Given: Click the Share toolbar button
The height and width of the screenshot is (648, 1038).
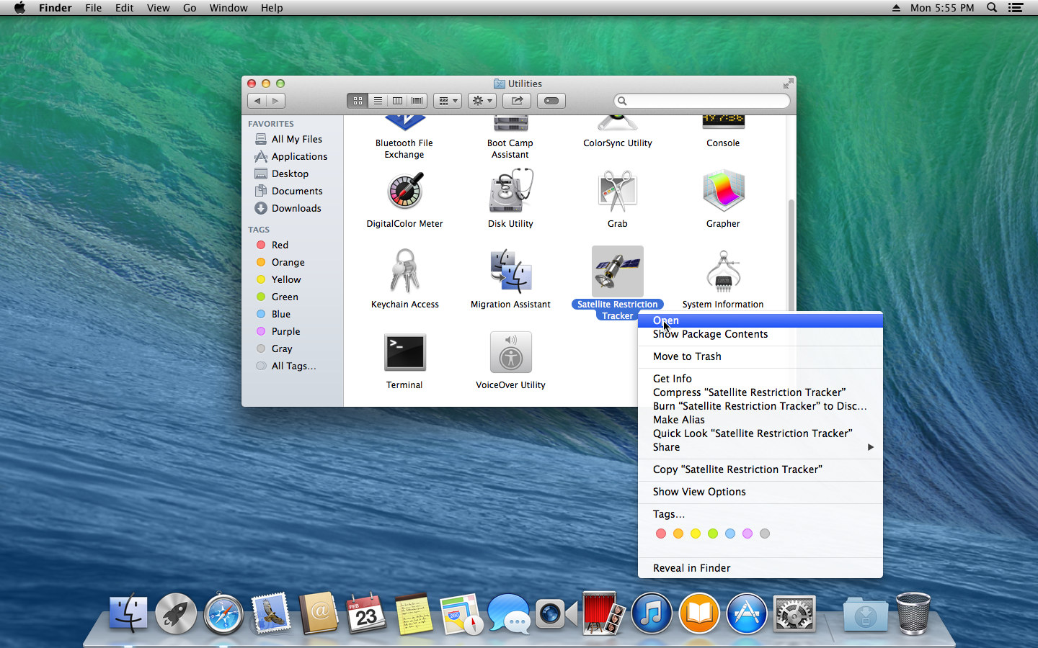Looking at the screenshot, I should 517,101.
